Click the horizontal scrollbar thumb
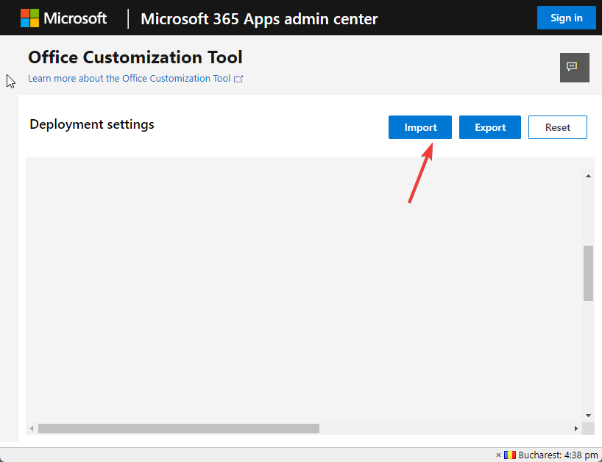The width and height of the screenshot is (602, 462). point(179,428)
